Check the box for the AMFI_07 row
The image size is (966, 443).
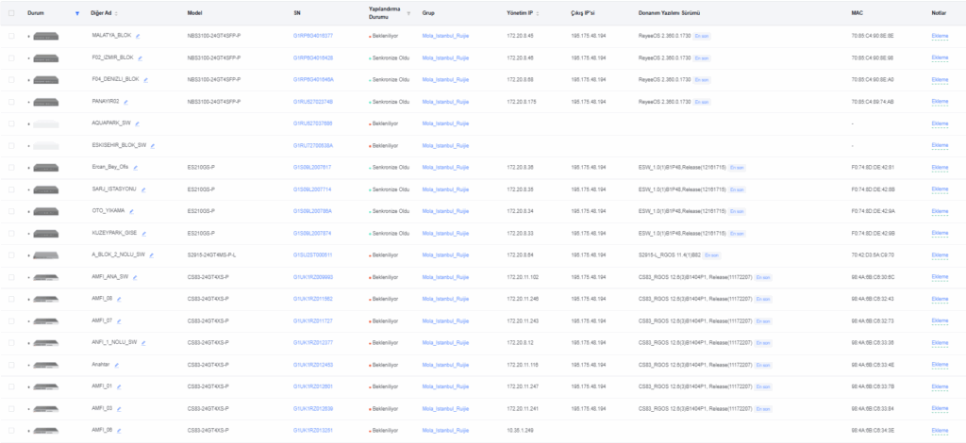point(11,321)
